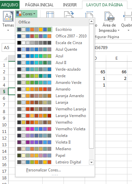
Task: Pick the Amarelo color scheme
Action: [52, 89]
